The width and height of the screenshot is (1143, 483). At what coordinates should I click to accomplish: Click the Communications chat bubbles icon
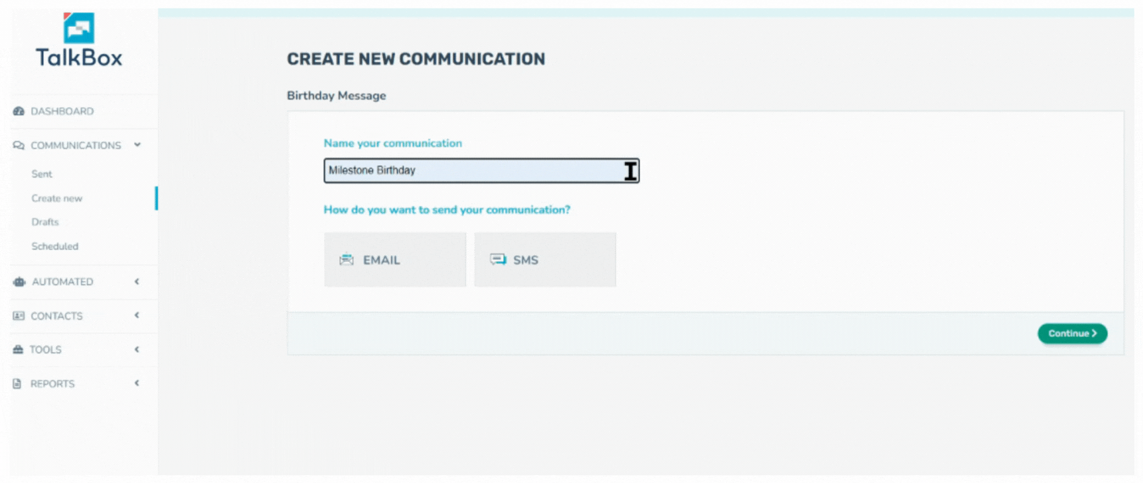point(19,146)
